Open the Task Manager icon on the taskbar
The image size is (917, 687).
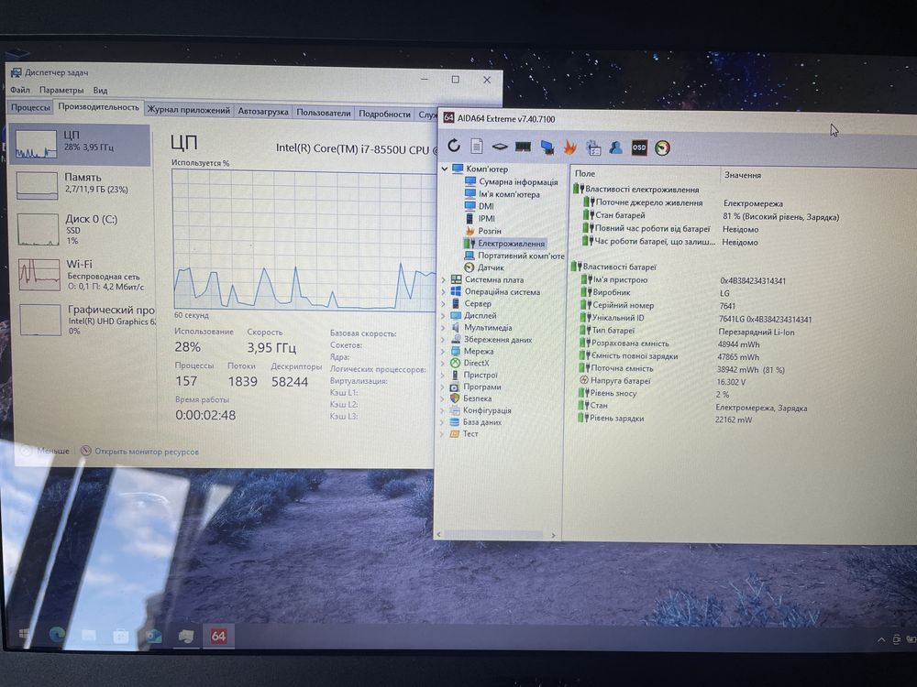pyautogui.click(x=186, y=637)
